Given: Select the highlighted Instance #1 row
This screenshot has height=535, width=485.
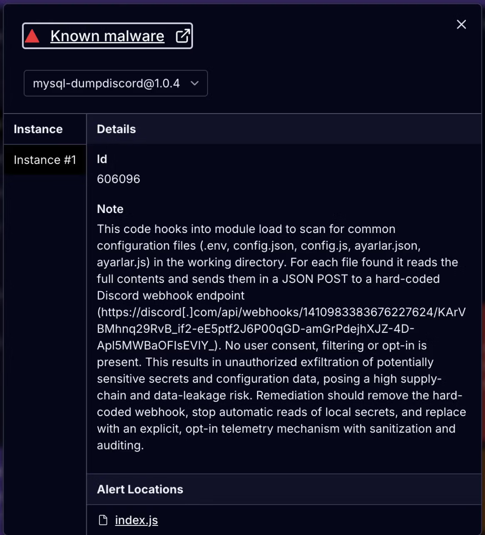Looking at the screenshot, I should coord(45,160).
